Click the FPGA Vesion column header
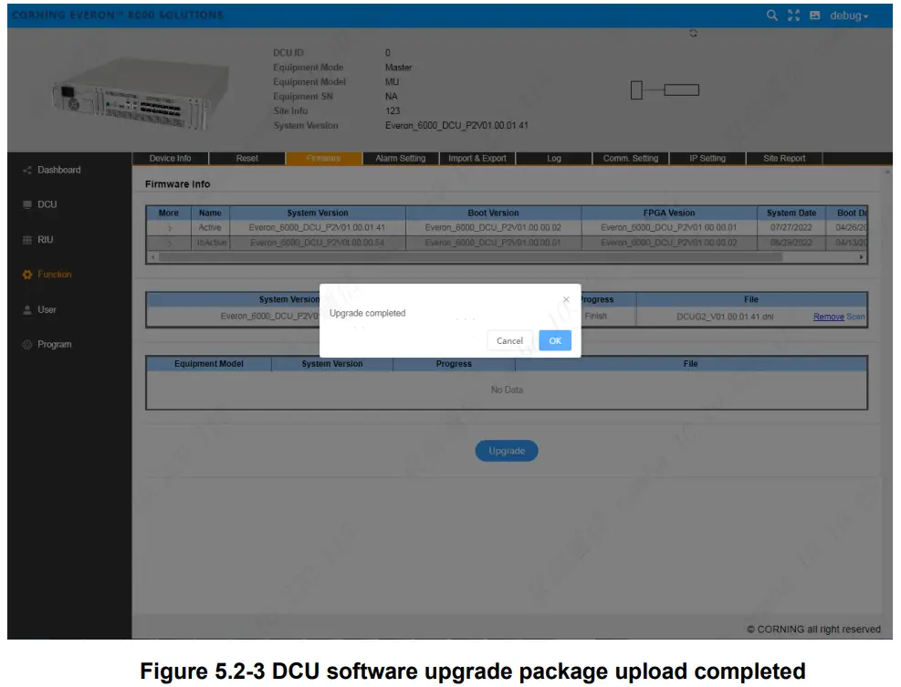Viewport: 901px width, 687px height. [x=669, y=213]
